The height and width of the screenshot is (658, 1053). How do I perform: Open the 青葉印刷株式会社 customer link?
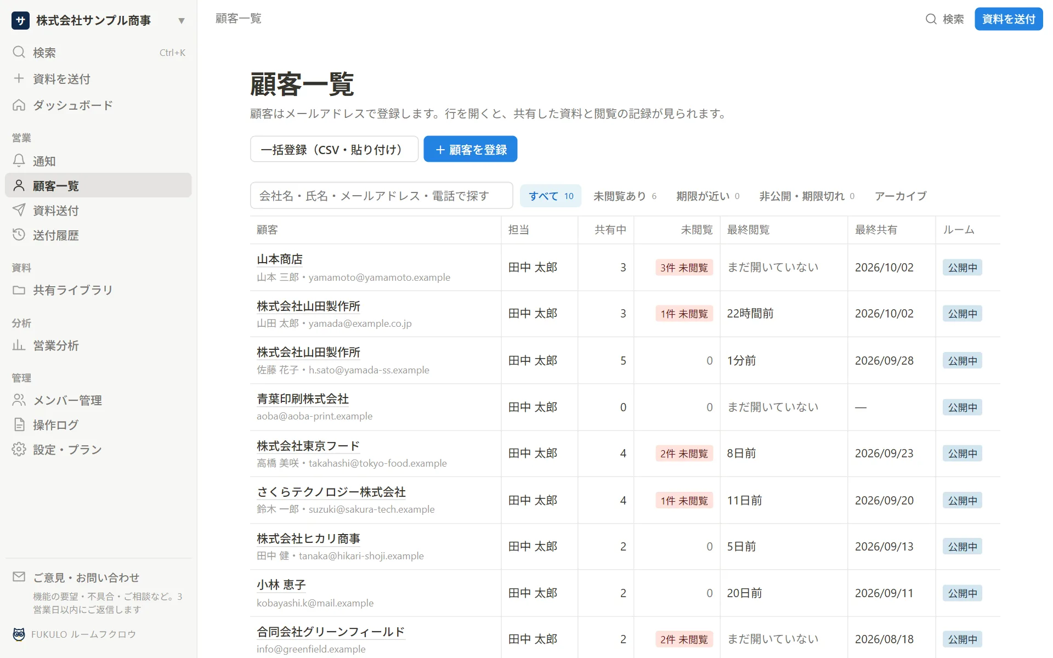pos(303,399)
